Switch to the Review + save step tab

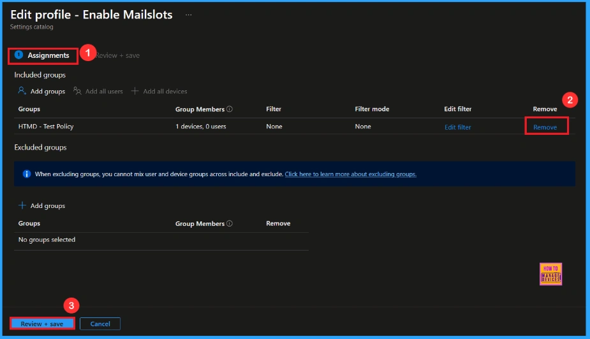117,55
